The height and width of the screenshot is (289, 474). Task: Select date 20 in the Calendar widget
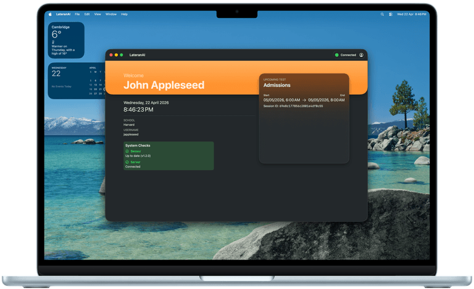coord(96,89)
